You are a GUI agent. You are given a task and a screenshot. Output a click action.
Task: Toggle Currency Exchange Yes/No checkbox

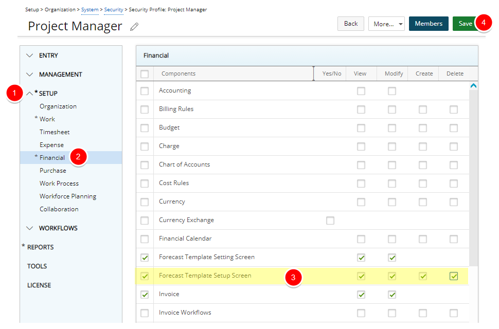coord(330,221)
